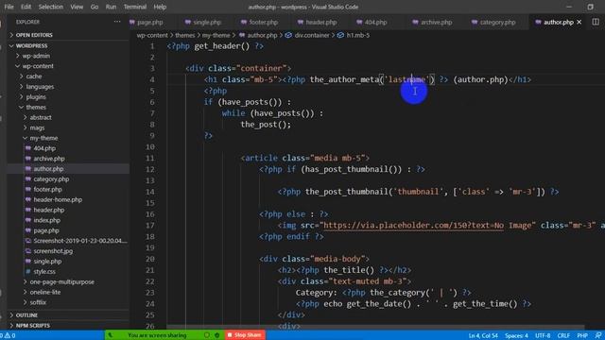The image size is (605, 340).
Task: Click wp-content in the breadcrumb
Action: coord(152,35)
